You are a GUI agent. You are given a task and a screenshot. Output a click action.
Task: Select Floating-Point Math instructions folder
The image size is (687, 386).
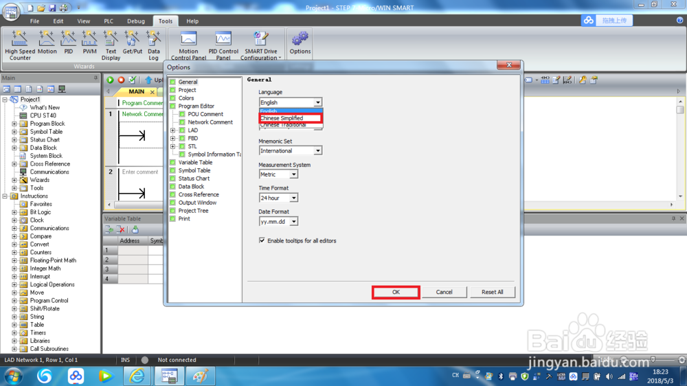pos(53,260)
